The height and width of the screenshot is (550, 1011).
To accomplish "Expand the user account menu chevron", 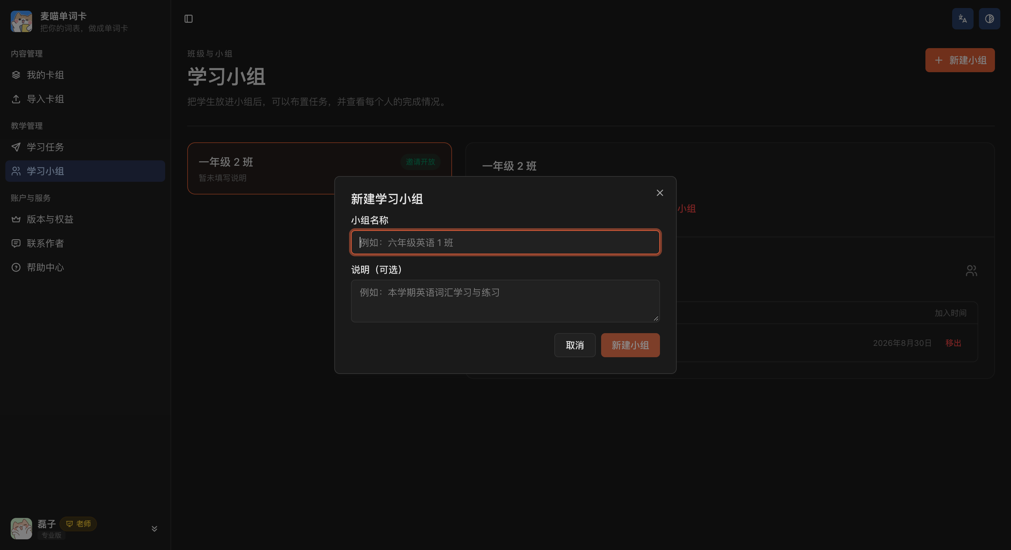I will point(154,528).
